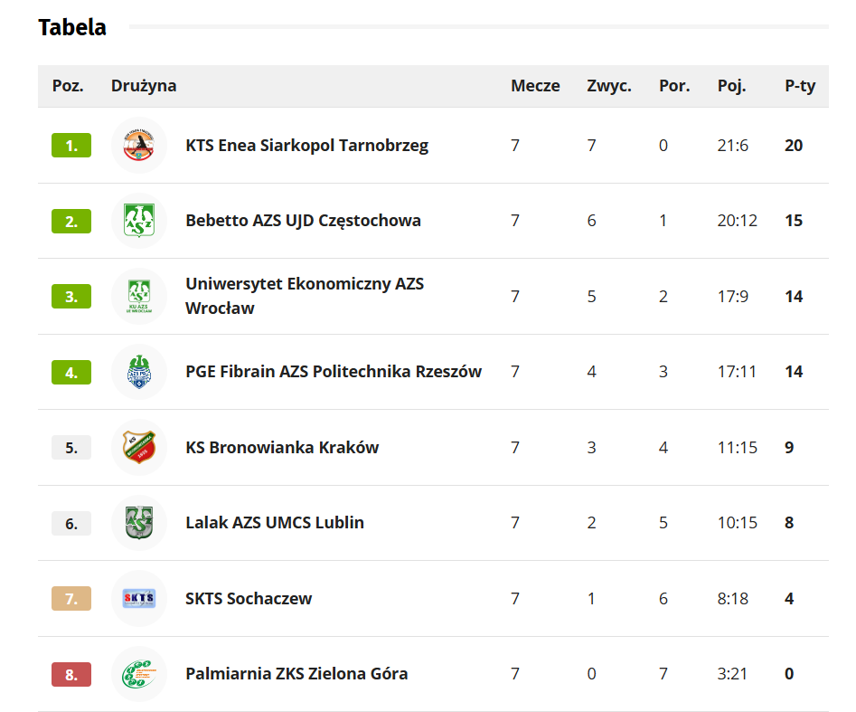Click the P-ty column header
Viewport: 856px width, 712px height.
(800, 86)
